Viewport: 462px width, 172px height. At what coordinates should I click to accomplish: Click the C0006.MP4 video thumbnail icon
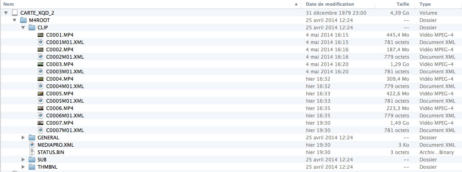pos(40,108)
